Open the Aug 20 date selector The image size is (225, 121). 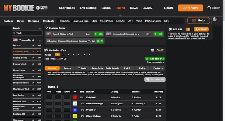160,50
